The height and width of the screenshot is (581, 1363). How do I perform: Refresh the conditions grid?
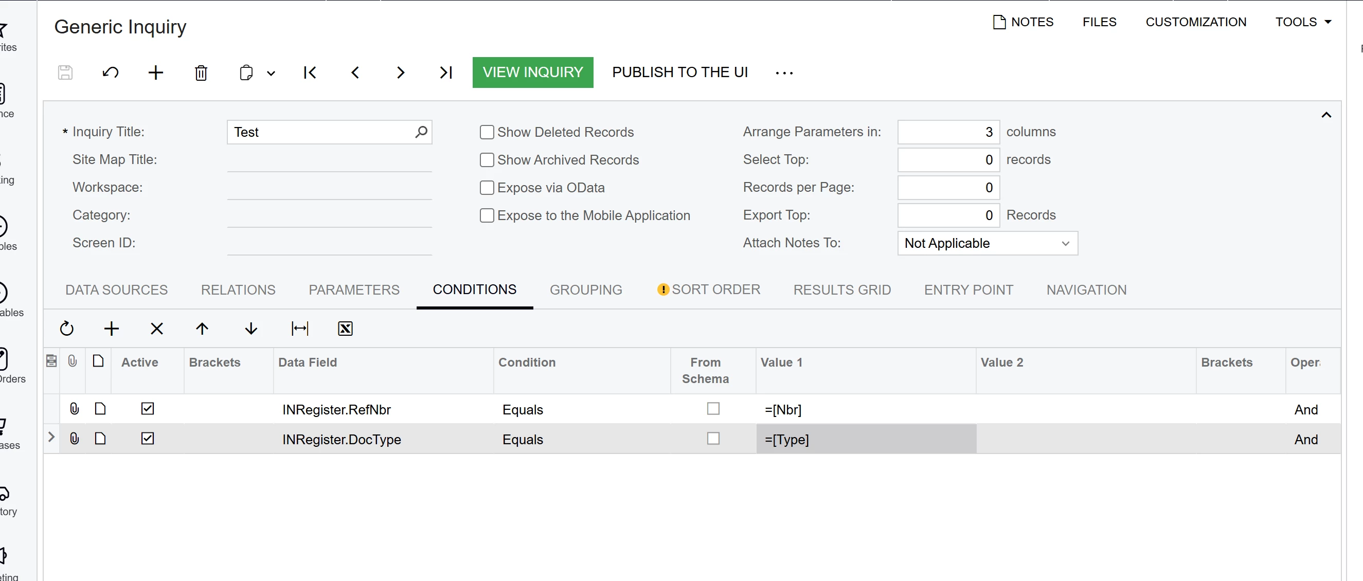pyautogui.click(x=67, y=329)
